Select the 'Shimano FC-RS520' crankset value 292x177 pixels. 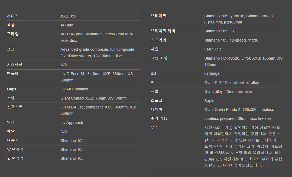[244, 62]
